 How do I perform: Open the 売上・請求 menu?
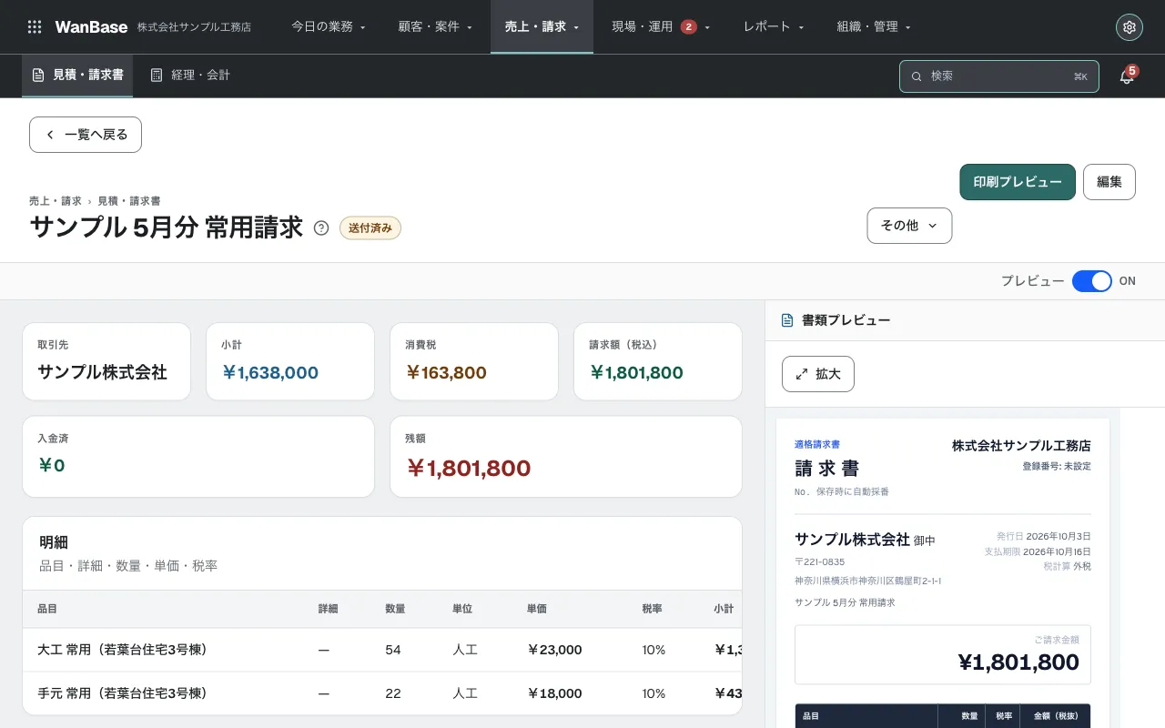pos(542,26)
